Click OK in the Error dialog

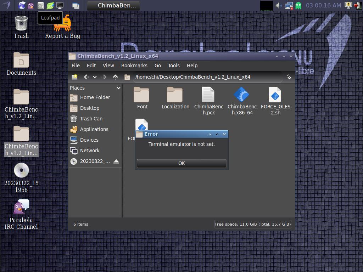(x=181, y=163)
